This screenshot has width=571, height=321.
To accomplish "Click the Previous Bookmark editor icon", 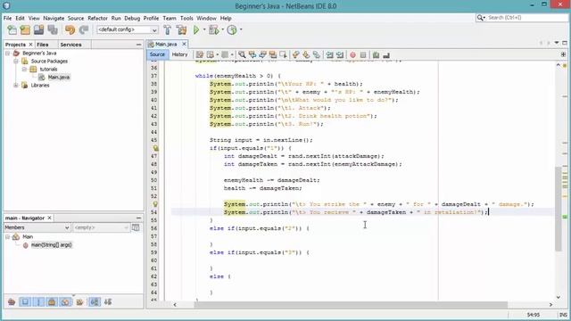I will 295,55.
